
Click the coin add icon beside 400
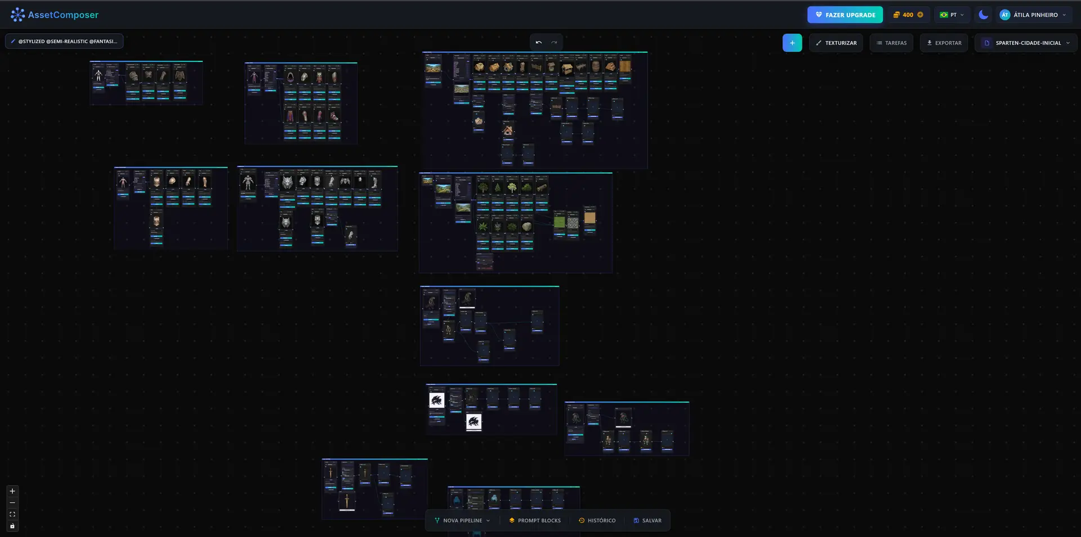(920, 15)
